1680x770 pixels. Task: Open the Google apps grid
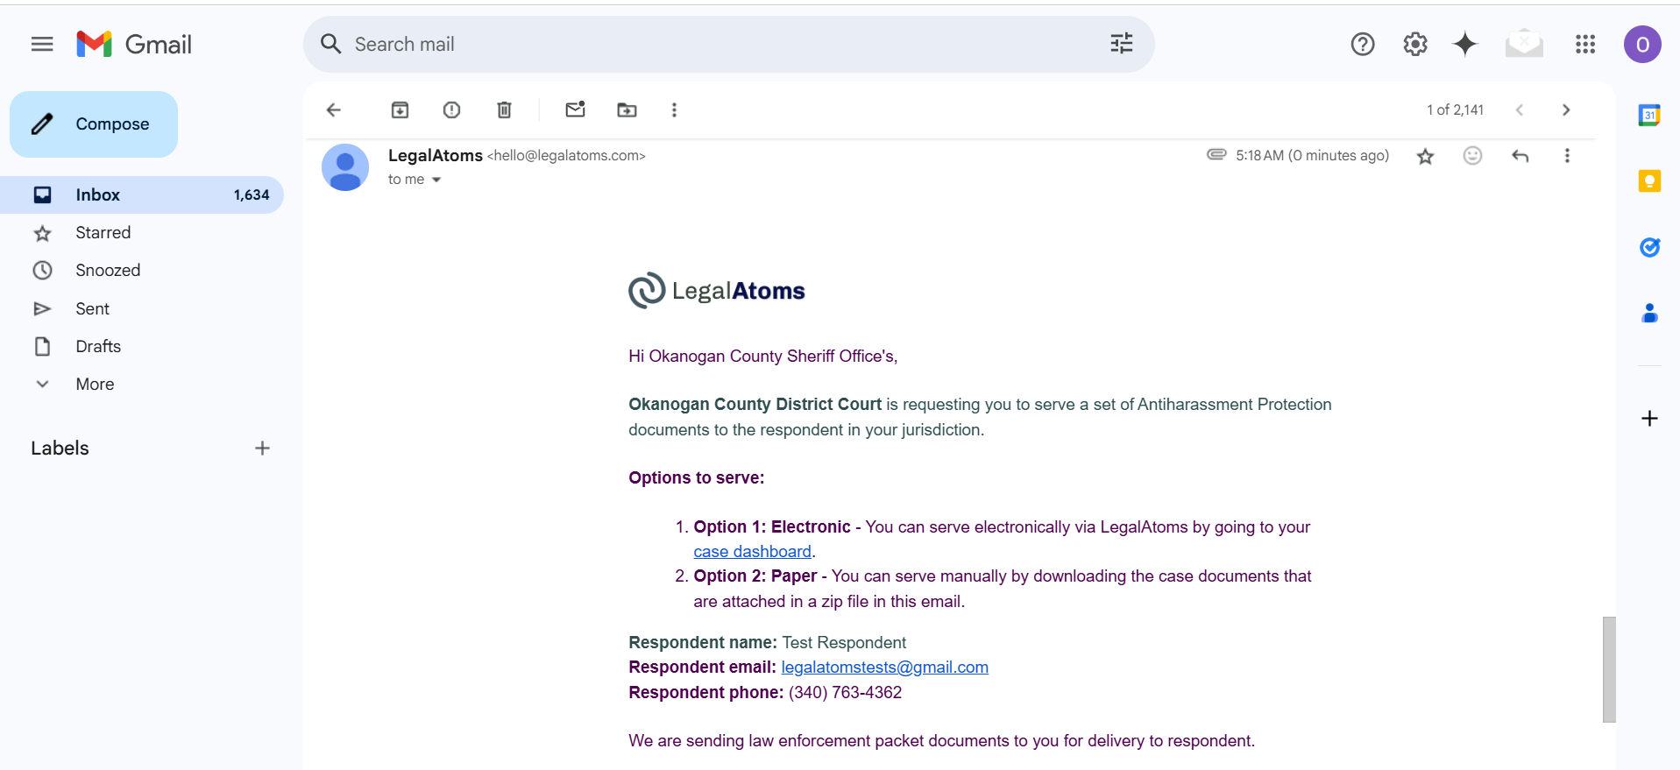coord(1584,44)
